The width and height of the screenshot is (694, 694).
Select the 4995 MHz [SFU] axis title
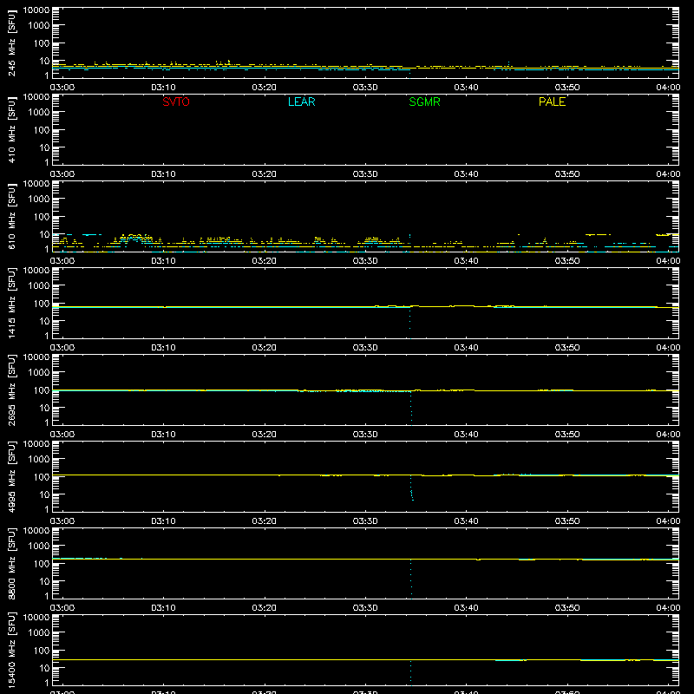[12, 476]
